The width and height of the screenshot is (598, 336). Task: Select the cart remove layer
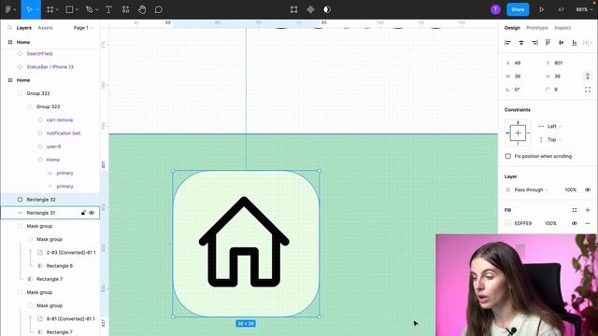click(50, 120)
